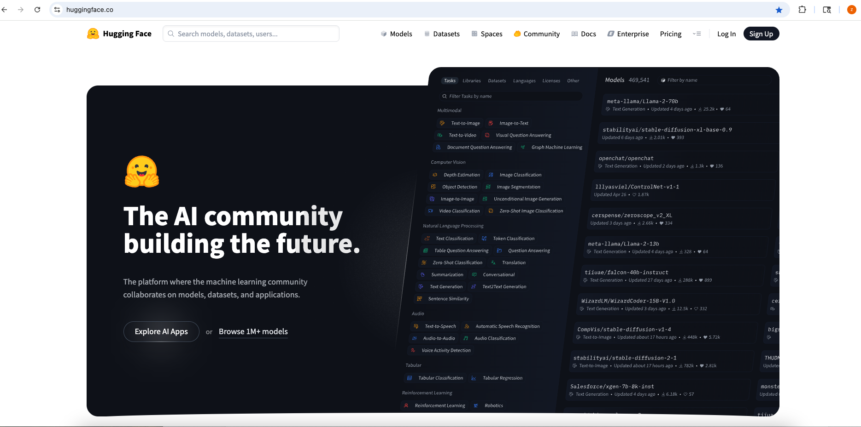The image size is (861, 427).
Task: Click the Hugging Face emoji logo
Action: [x=93, y=34]
